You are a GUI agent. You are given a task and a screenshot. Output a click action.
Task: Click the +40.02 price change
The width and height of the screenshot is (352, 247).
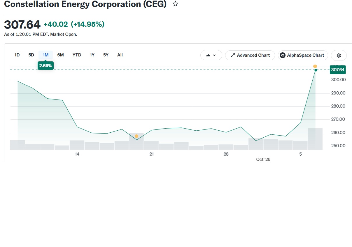click(x=55, y=24)
